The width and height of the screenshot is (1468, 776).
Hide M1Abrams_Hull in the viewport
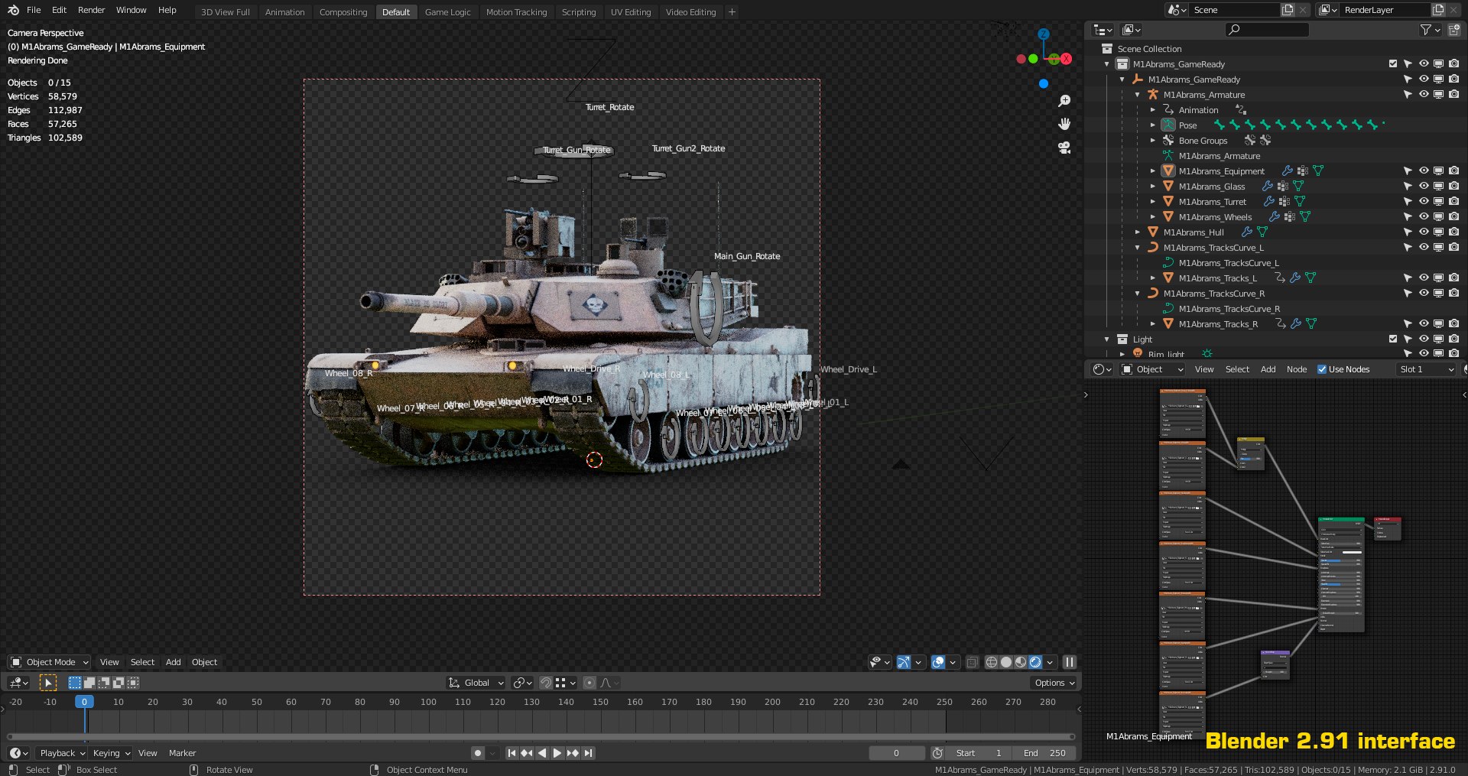pos(1424,232)
